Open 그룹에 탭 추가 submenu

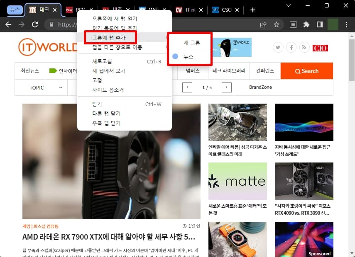click(125, 37)
